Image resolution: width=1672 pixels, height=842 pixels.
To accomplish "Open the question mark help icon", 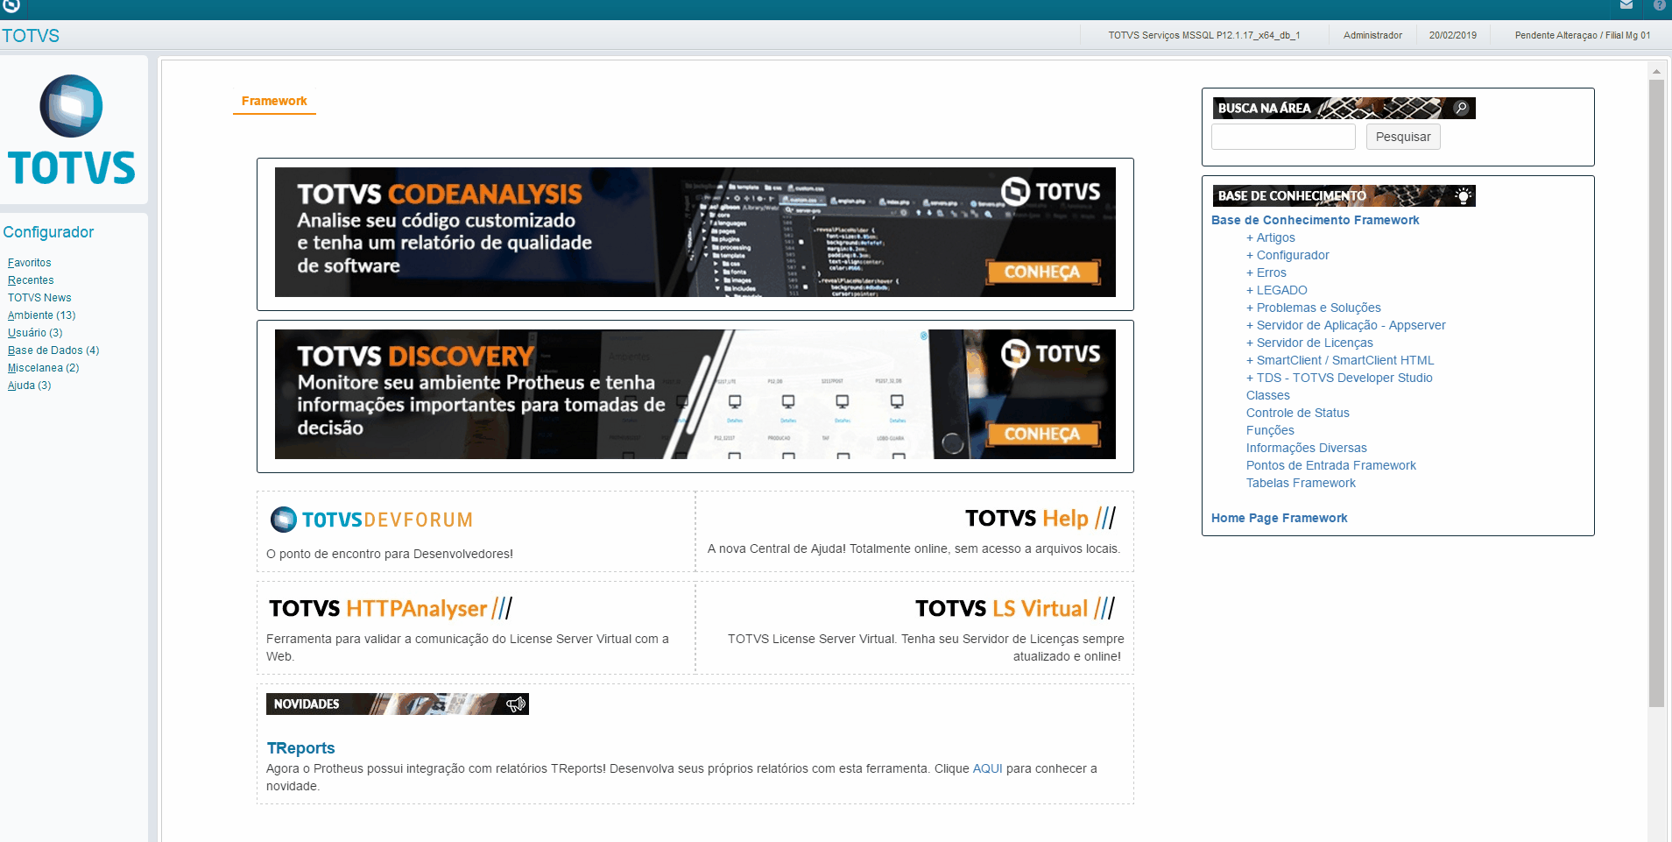I will (1659, 5).
